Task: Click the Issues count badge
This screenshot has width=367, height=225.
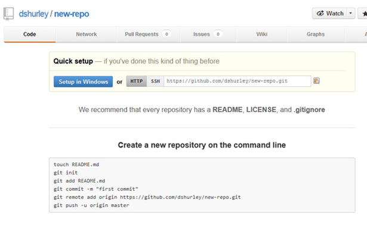Action: [218, 34]
